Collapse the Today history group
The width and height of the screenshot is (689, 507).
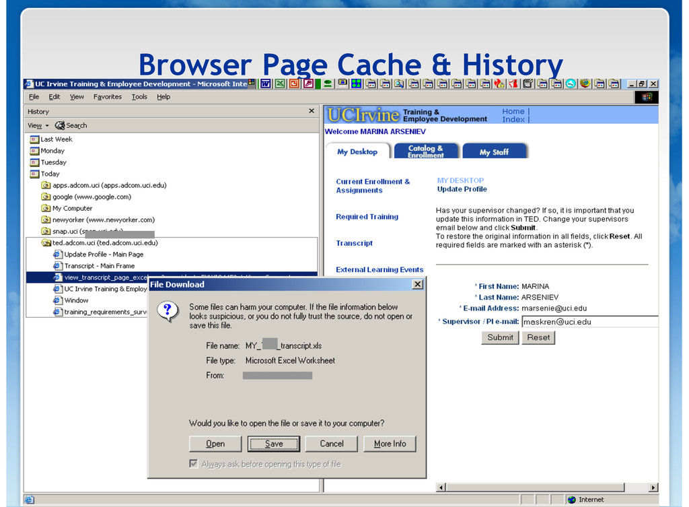coord(44,174)
